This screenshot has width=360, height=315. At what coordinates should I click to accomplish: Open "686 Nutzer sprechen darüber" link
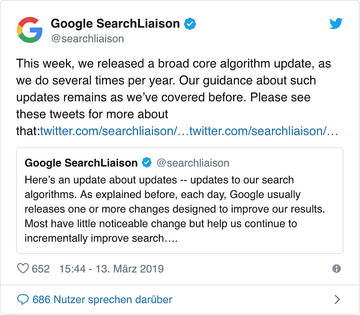102,299
